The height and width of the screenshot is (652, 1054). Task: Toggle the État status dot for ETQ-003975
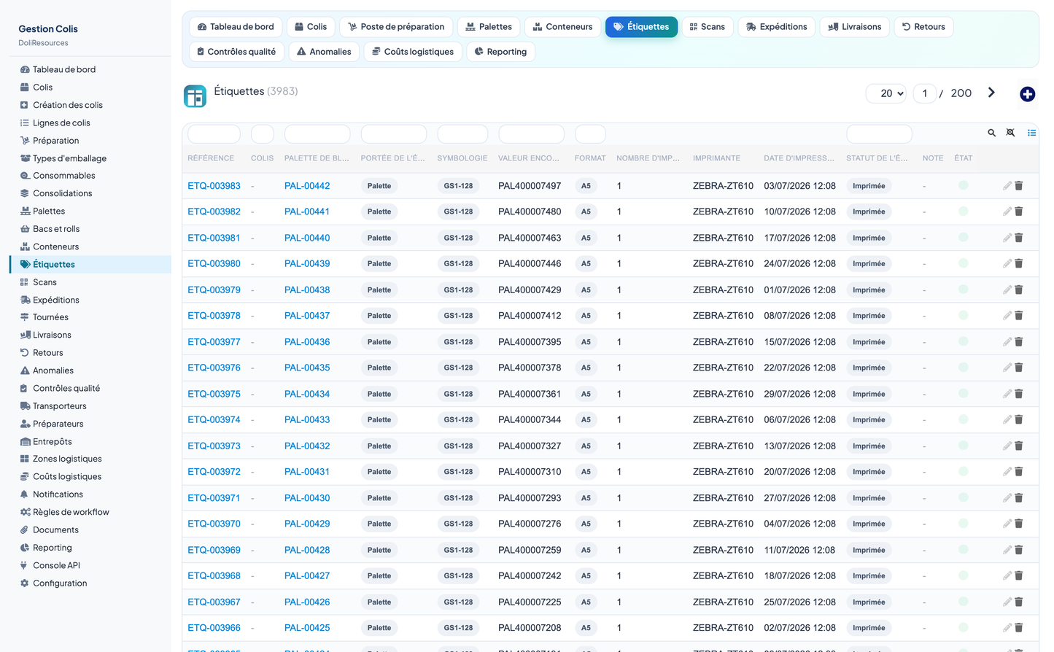(x=964, y=393)
